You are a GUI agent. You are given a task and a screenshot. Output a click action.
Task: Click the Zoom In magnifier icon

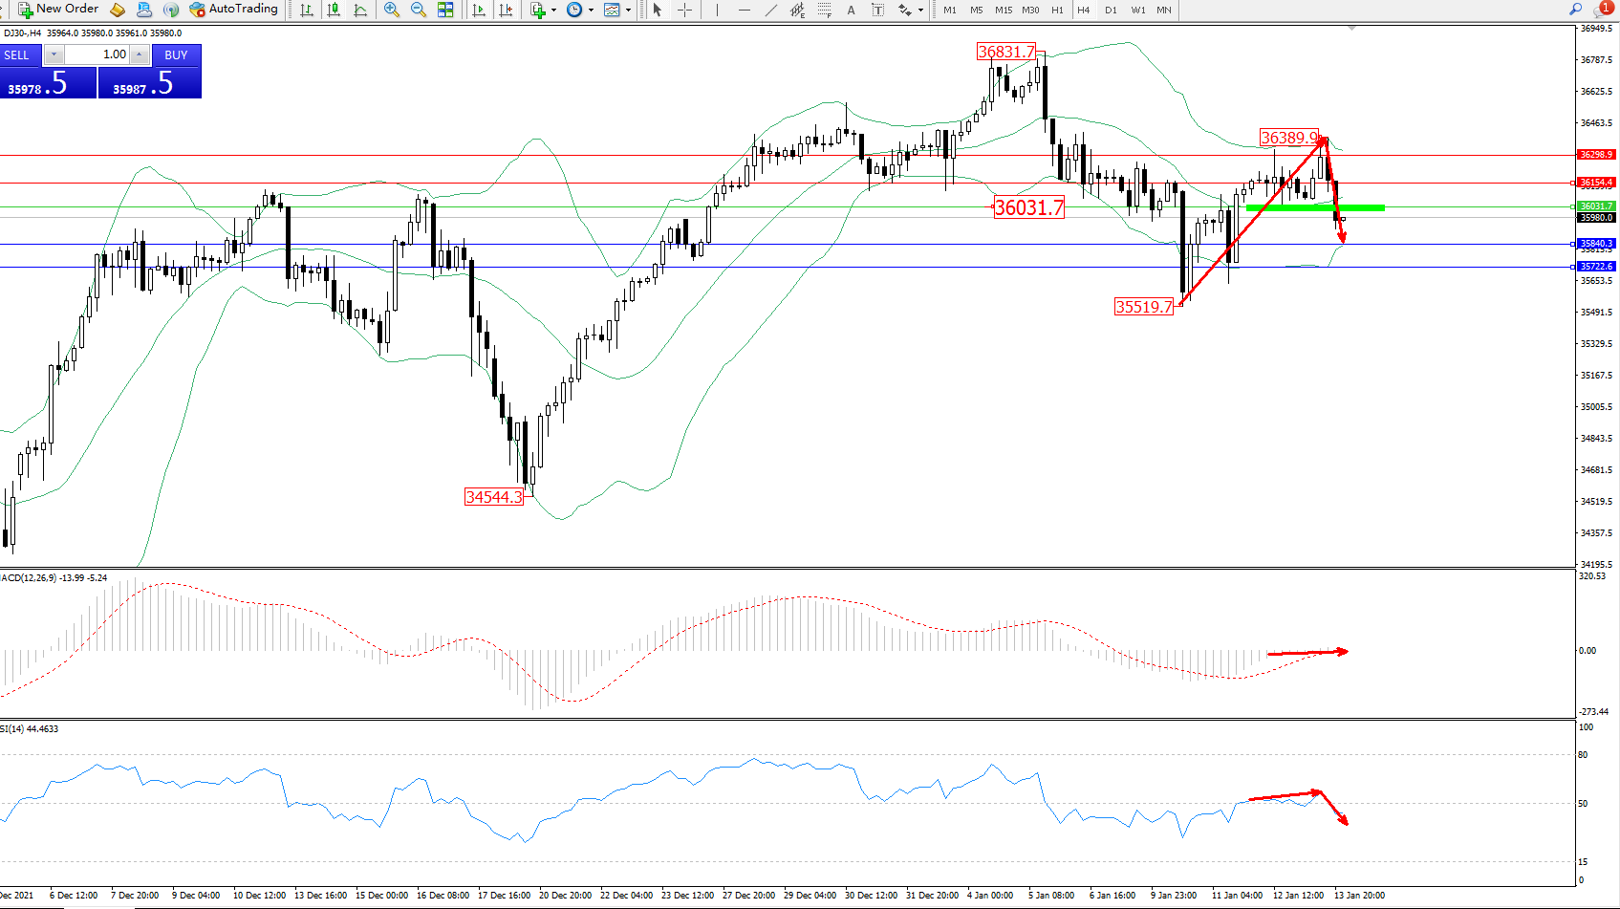point(391,10)
